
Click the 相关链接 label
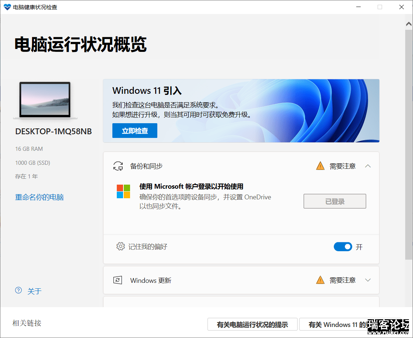coord(27,323)
